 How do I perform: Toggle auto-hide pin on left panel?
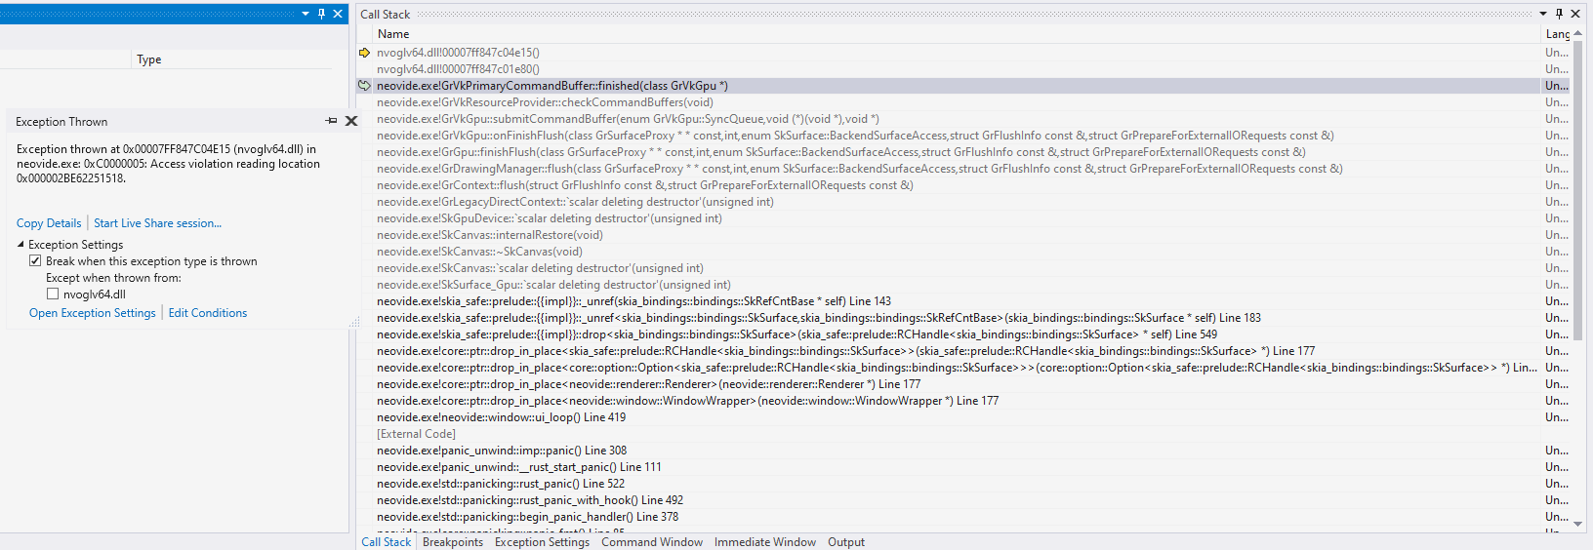[321, 14]
